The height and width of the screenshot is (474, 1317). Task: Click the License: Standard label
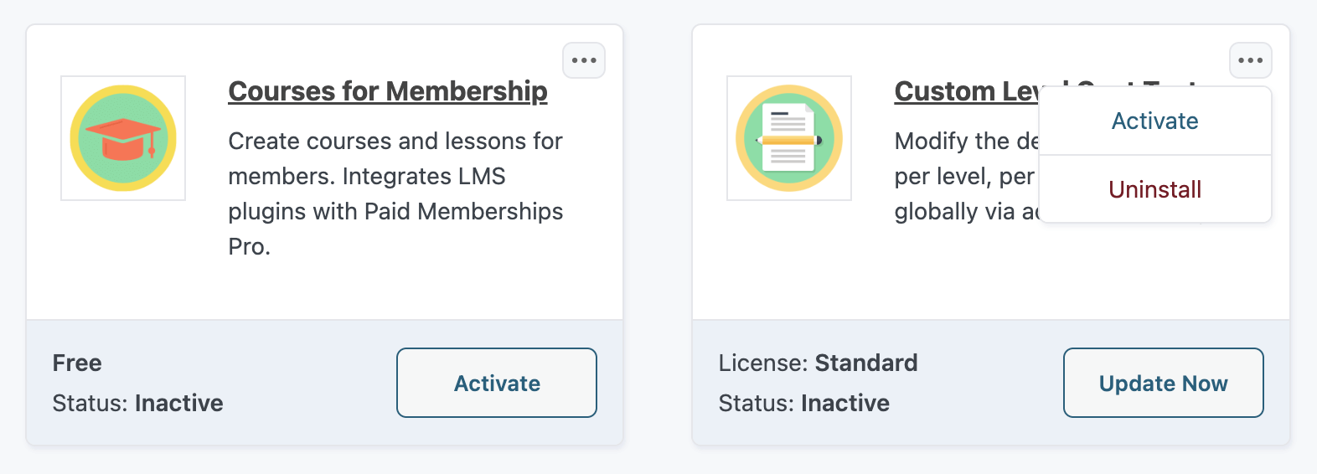[x=818, y=363]
